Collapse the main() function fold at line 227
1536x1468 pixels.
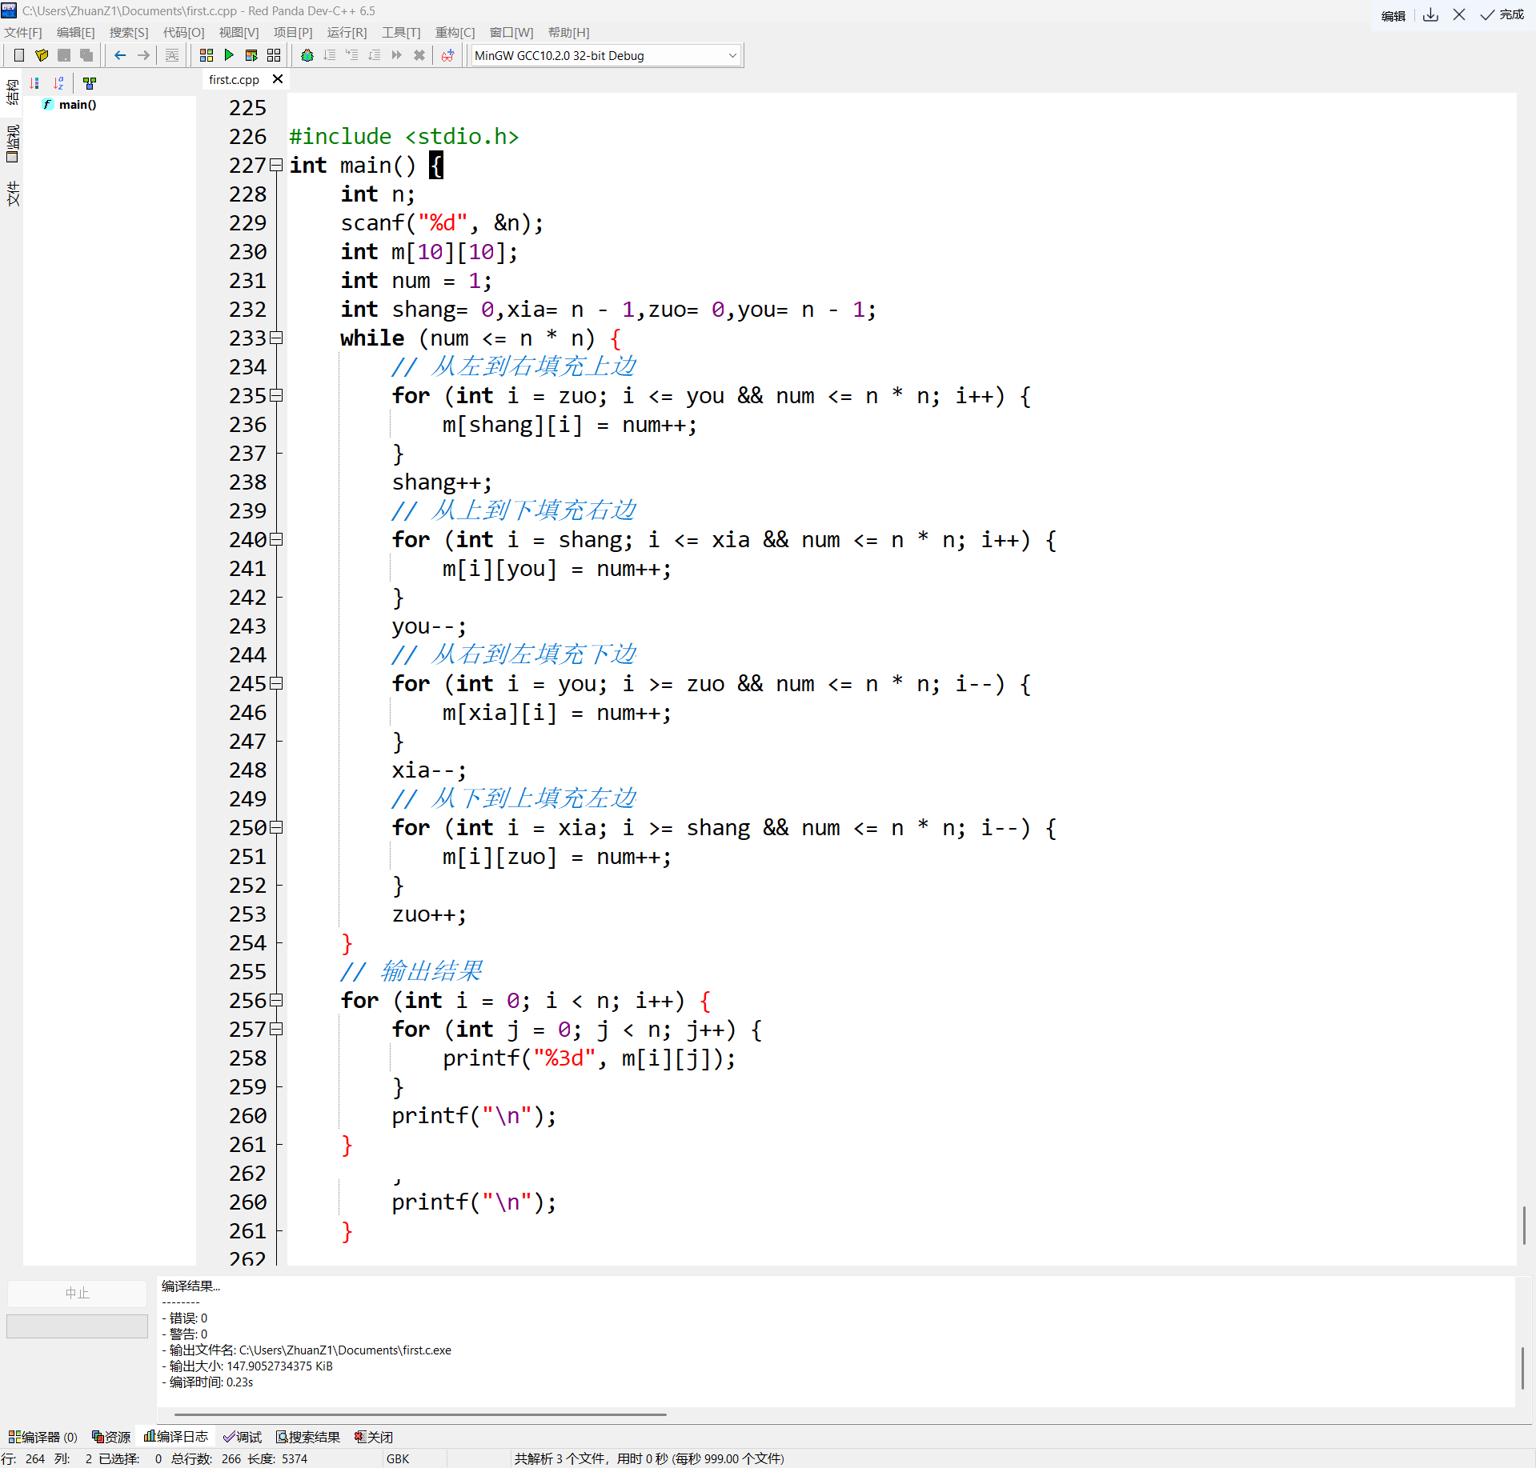click(x=276, y=166)
